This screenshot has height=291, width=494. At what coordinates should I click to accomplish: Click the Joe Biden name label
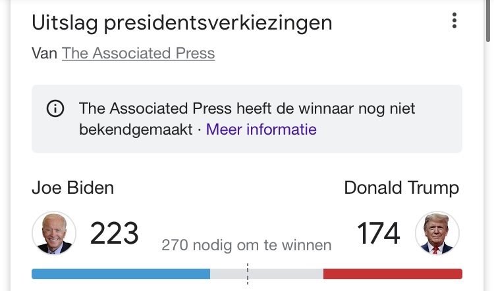[72, 188]
